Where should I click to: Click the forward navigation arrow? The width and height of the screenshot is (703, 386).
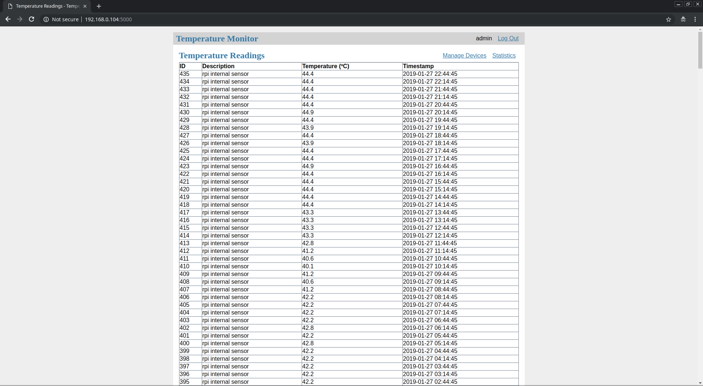[x=20, y=19]
